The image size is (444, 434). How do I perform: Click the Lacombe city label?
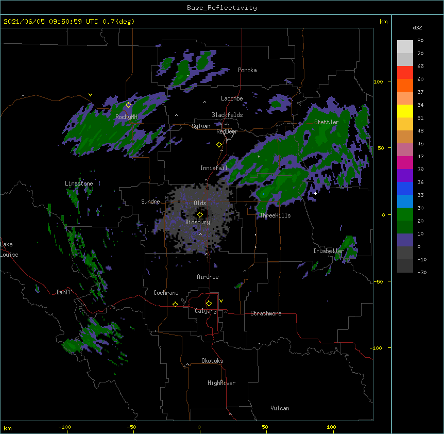232,98
